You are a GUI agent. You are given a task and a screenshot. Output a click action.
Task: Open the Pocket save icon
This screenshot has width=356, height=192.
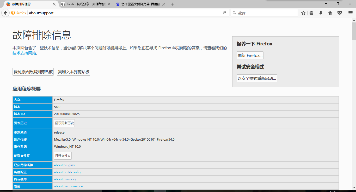pyautogui.click(x=339, y=13)
